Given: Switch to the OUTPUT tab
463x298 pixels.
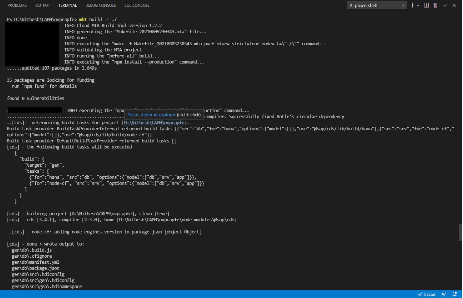Looking at the screenshot, I should point(42,5).
